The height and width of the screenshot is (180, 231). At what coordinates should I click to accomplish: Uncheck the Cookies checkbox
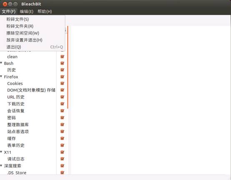click(x=62, y=83)
